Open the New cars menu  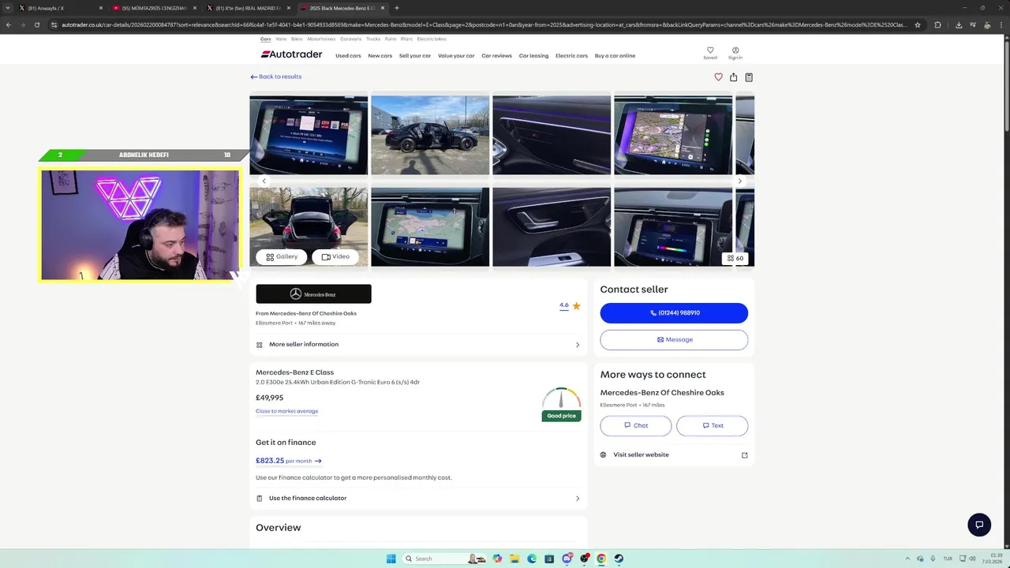(380, 56)
